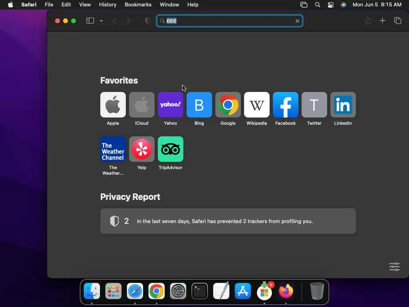The width and height of the screenshot is (409, 307).
Task: Click the Favorites heading
Action: click(119, 80)
